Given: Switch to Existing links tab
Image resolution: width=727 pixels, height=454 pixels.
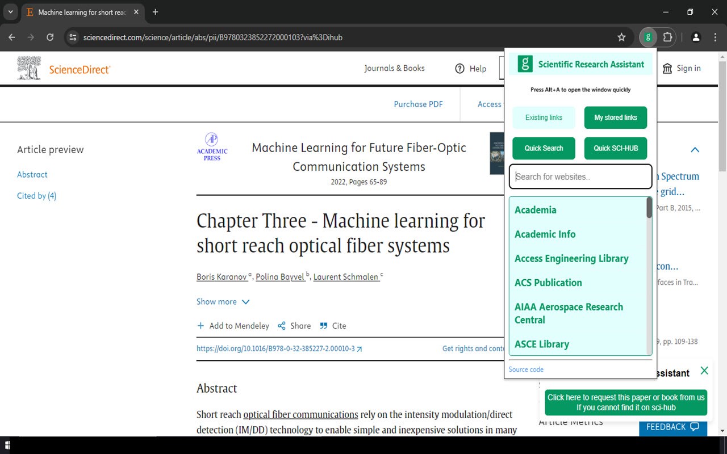Looking at the screenshot, I should point(544,117).
